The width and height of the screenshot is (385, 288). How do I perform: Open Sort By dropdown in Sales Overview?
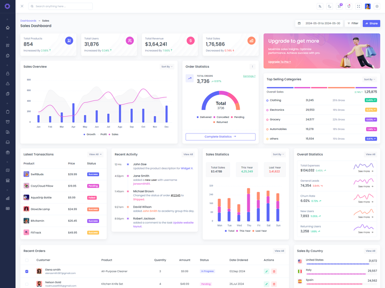(167, 67)
